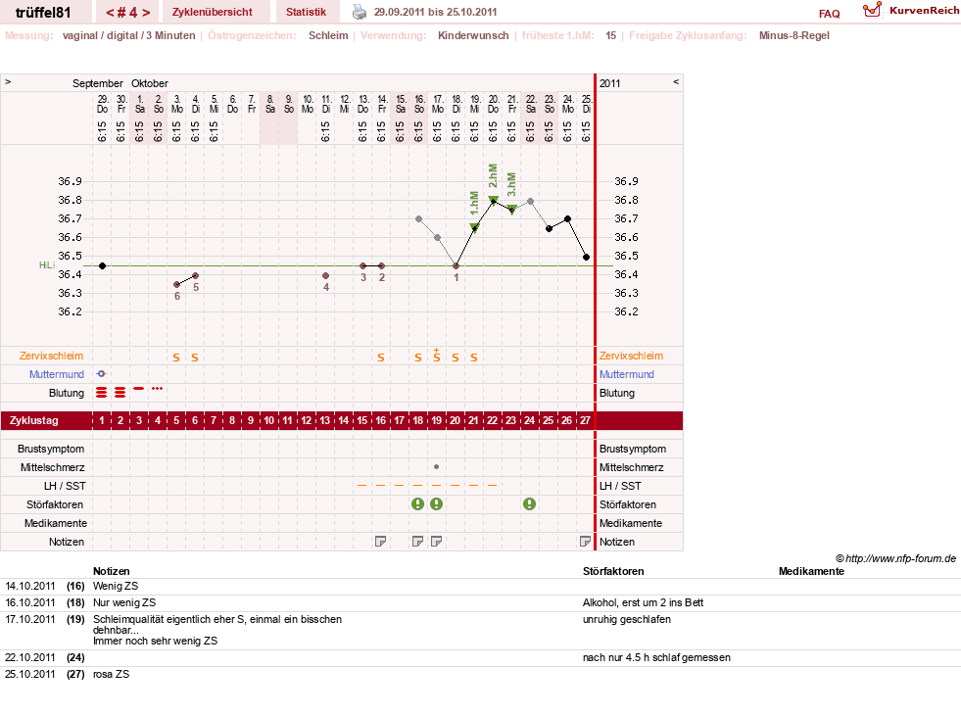The width and height of the screenshot is (961, 716).
Task: Click the note icon on cycle day 27
Action: coord(585,542)
